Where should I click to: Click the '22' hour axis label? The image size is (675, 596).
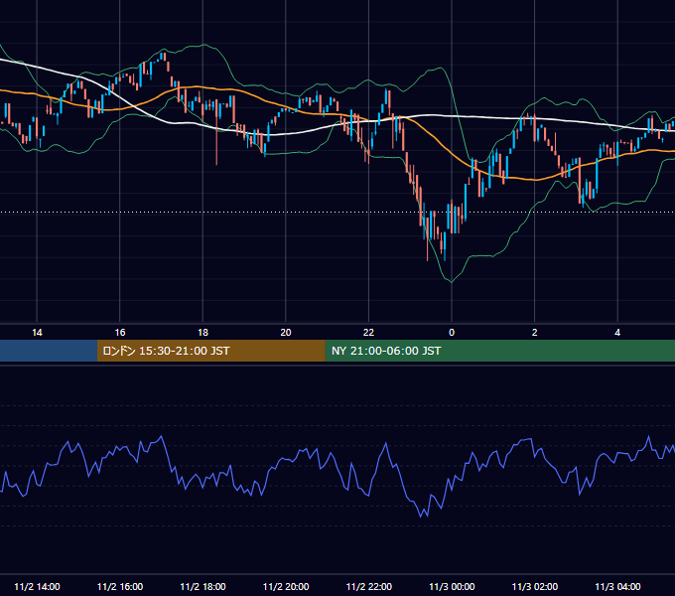368,333
